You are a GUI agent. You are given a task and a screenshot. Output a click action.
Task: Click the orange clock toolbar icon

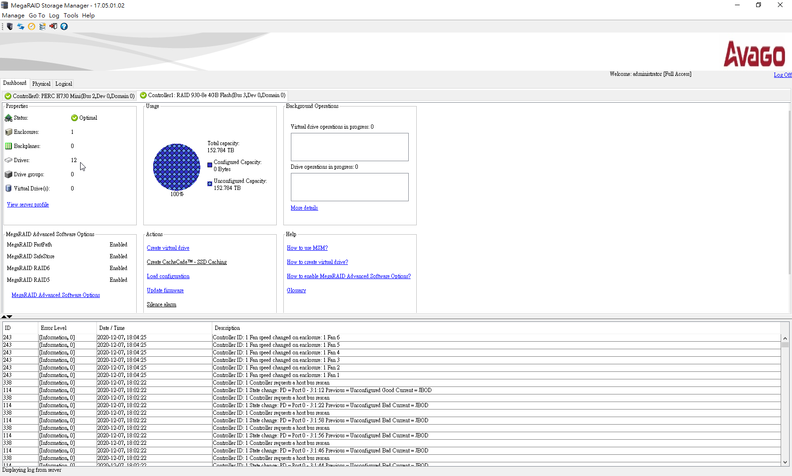(x=32, y=26)
